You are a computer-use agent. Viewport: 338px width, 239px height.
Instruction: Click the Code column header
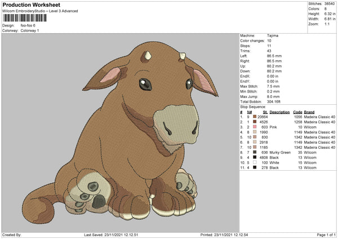[297, 112]
